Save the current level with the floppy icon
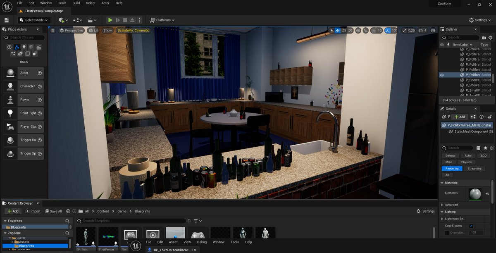This screenshot has height=253, width=496. 7,20
